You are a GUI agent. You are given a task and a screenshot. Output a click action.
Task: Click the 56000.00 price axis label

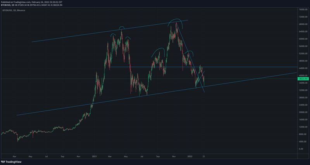(303, 46)
